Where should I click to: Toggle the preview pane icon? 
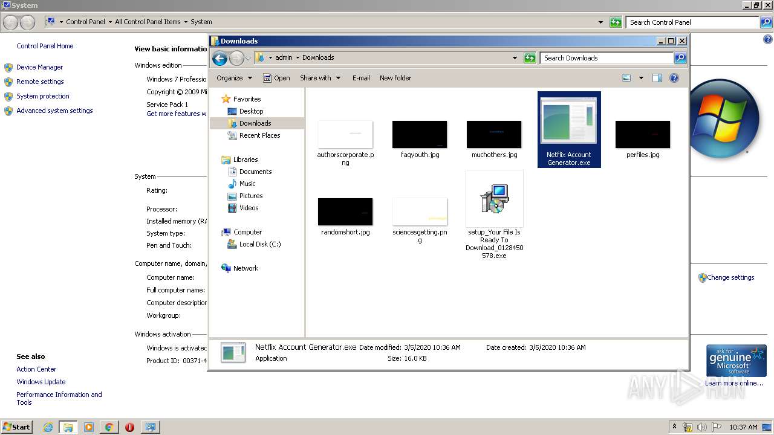click(657, 78)
